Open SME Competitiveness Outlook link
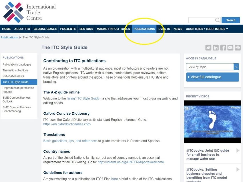Image resolution: width=243 pixels, height=182 pixels. point(17,99)
